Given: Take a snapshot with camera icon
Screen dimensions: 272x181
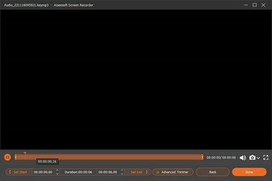Looking at the screenshot, I should tap(252, 158).
